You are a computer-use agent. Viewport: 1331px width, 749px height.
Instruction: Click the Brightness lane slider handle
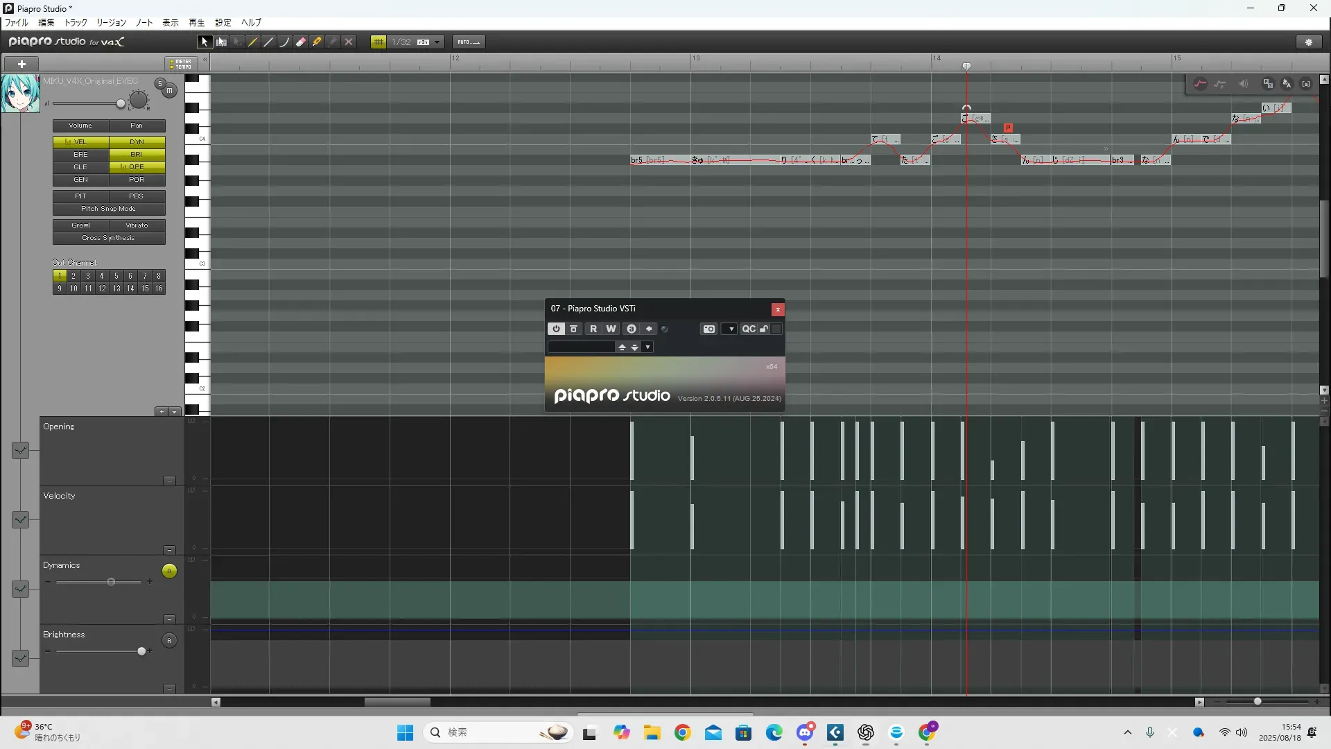click(x=141, y=651)
